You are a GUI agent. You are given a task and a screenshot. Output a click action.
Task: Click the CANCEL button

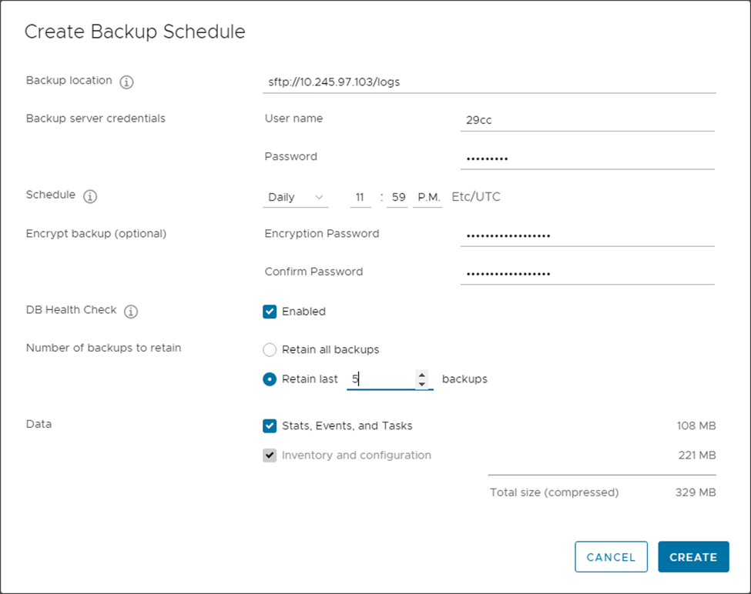point(611,557)
